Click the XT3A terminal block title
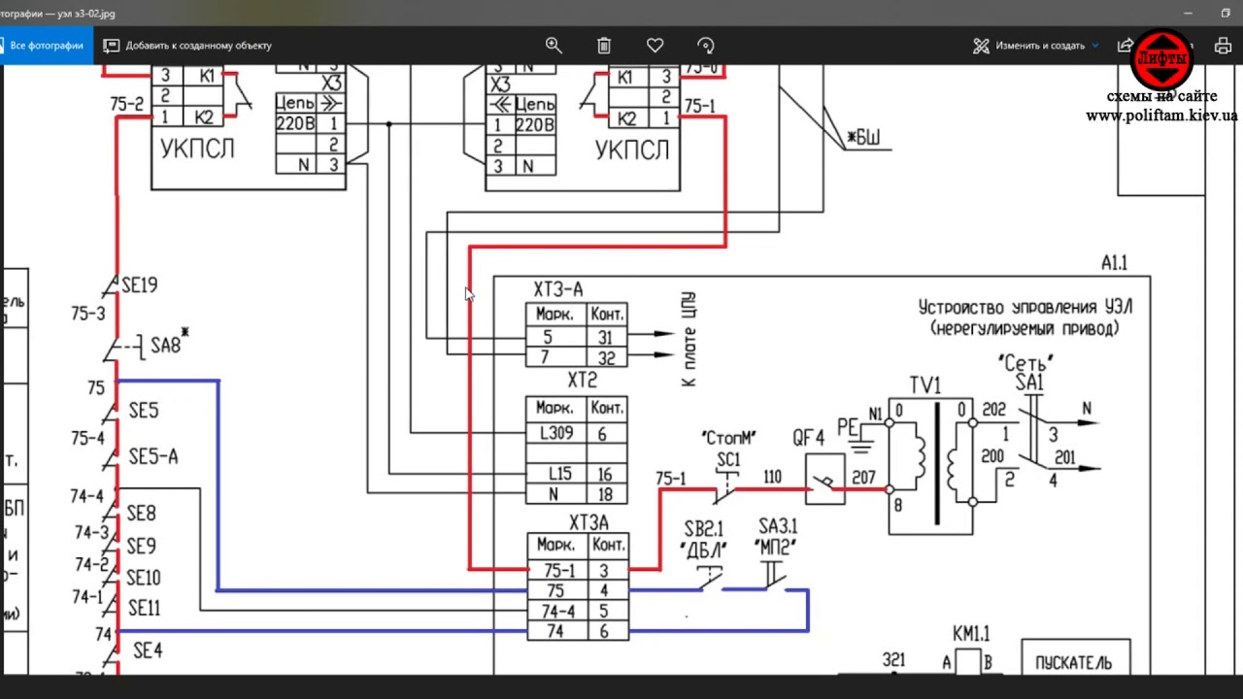The width and height of the screenshot is (1243, 699). pos(588,523)
